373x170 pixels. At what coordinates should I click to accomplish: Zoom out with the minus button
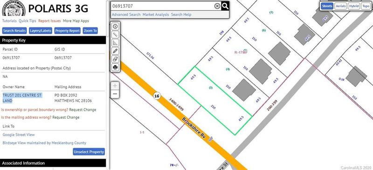tap(115, 94)
